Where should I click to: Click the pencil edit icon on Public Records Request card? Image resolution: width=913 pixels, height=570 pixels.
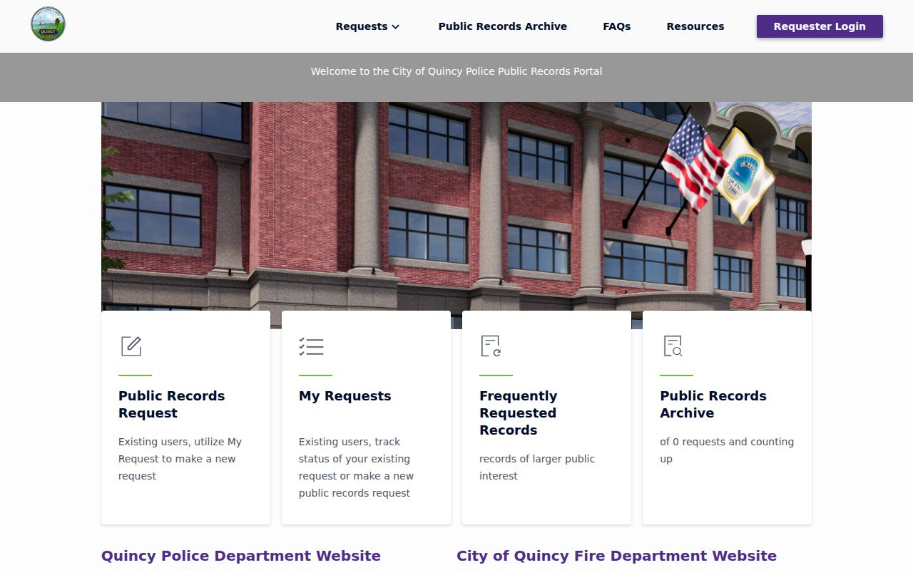point(131,346)
